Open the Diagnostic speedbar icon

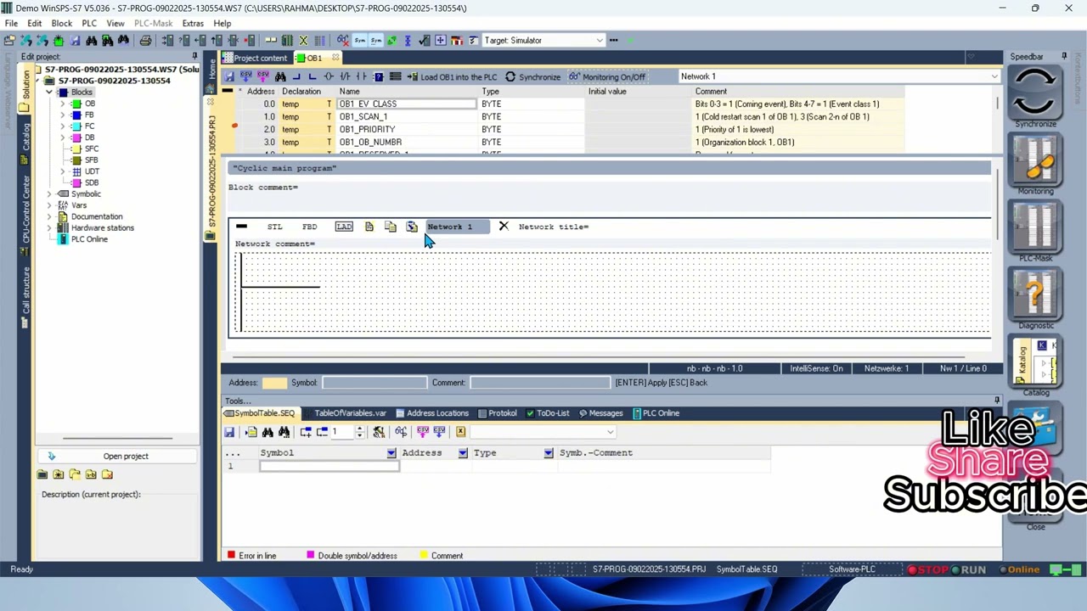pyautogui.click(x=1035, y=294)
